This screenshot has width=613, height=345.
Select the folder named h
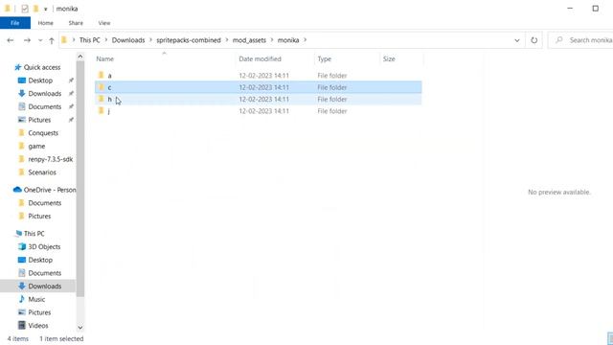(259, 100)
